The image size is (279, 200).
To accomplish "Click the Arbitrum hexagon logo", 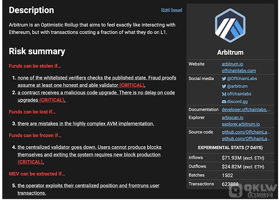I will [x=230, y=25].
